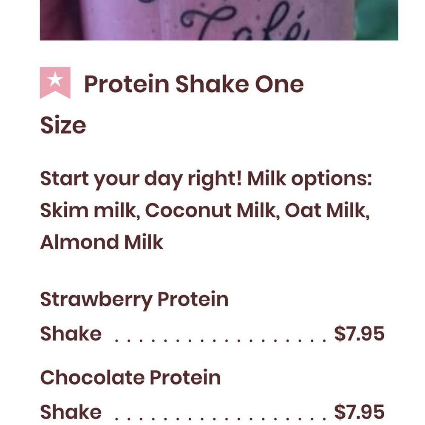
Task: Click the Milk options: label text
Action: click(309, 179)
